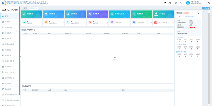
Task: Click the 申请日期 column header
Action: pos(89,34)
